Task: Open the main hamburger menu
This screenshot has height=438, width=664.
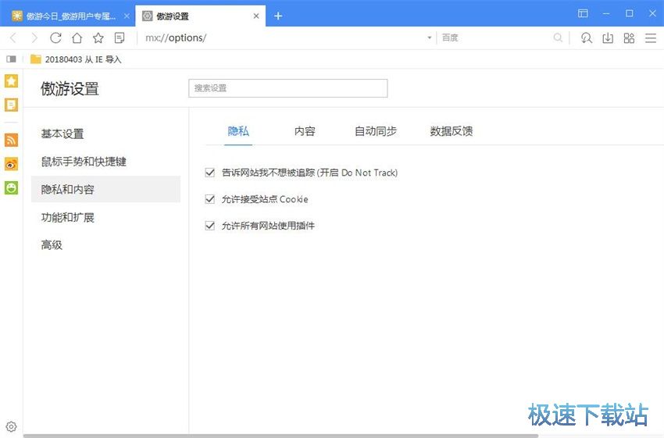Action: click(x=651, y=38)
